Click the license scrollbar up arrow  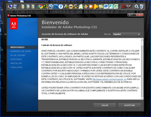pyautogui.click(x=142, y=39)
